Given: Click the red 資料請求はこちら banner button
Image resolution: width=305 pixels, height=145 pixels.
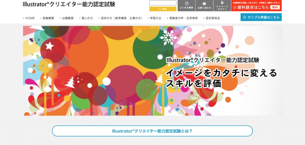Looking at the screenshot, I should [x=256, y=6].
